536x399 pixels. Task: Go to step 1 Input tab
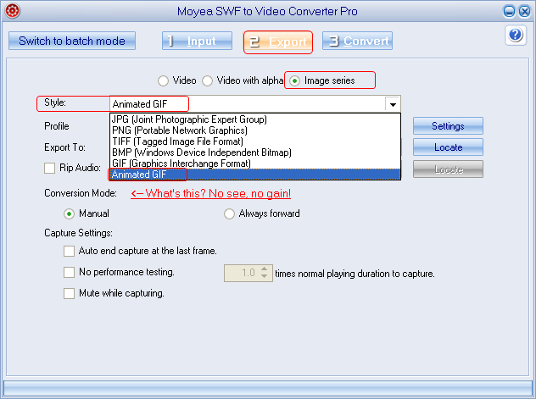point(197,41)
